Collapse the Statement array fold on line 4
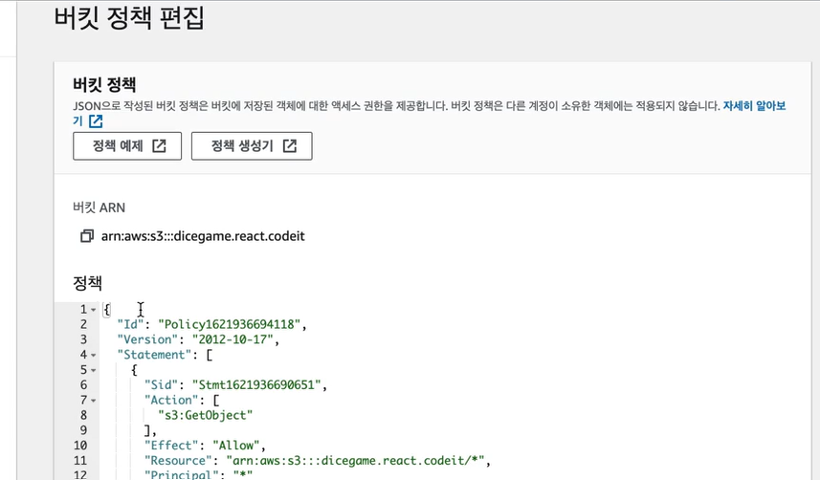Viewport: 820px width, 480px height. pyautogui.click(x=94, y=355)
